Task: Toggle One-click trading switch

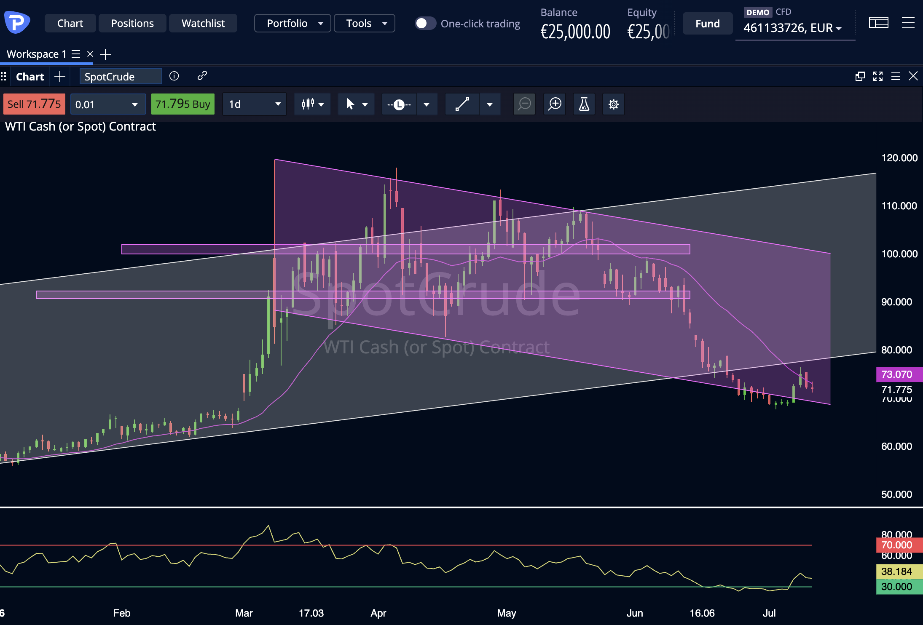Action: 425,23
